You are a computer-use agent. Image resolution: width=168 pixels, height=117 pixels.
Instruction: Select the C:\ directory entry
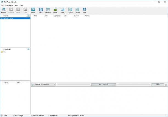click(4, 52)
